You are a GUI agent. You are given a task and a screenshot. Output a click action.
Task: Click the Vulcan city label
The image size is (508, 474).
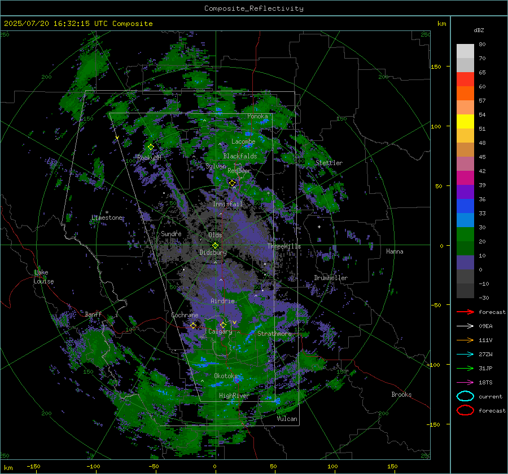pos(287,419)
